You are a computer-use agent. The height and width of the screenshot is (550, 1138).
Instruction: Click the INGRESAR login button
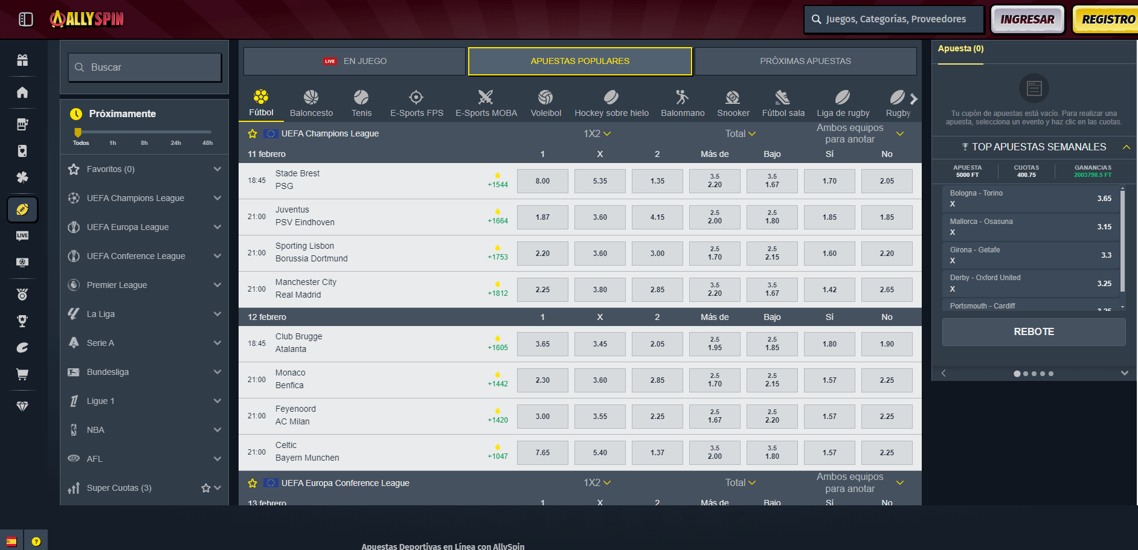tap(1027, 19)
